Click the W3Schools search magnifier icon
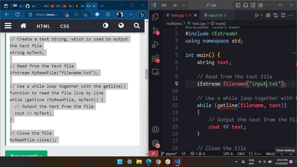 pos(136,26)
